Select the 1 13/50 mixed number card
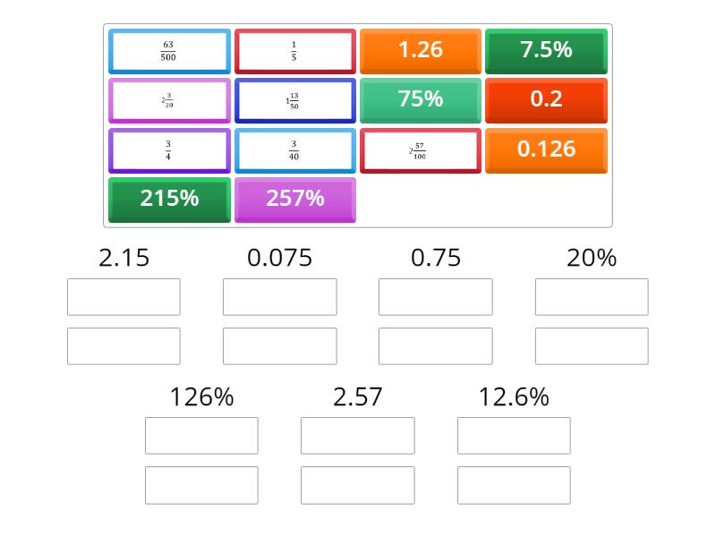Screen dimensions: 716x537 (295, 100)
